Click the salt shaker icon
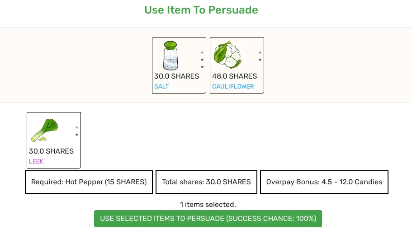The width and height of the screenshot is (412, 234). click(170, 56)
